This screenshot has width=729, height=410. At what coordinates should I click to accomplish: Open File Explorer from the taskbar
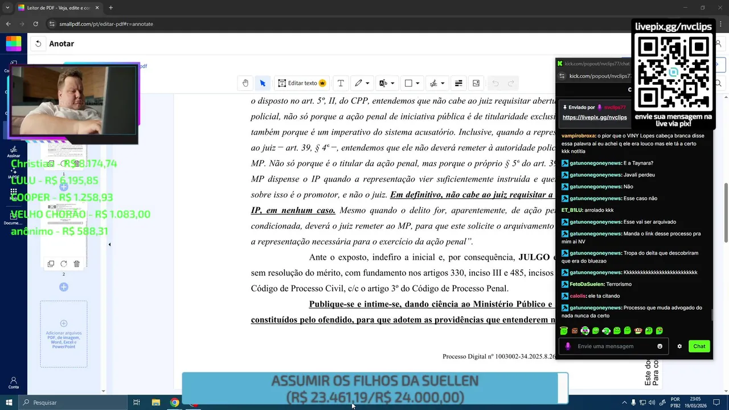(155, 403)
